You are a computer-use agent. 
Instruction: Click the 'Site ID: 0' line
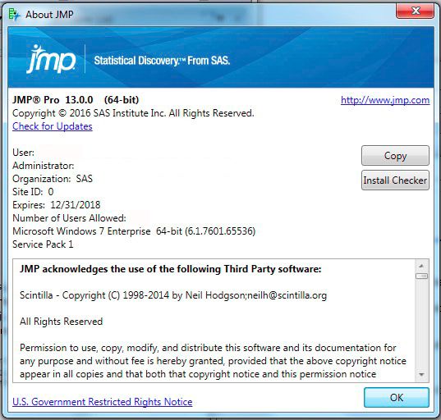tap(33, 192)
